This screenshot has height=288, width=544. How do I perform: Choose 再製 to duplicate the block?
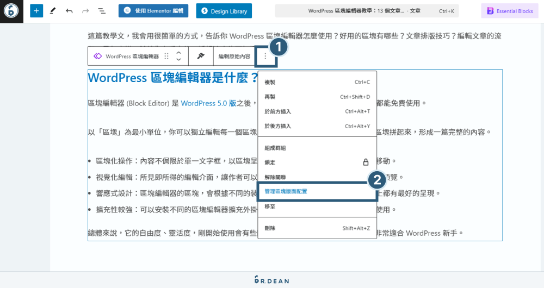(x=317, y=97)
